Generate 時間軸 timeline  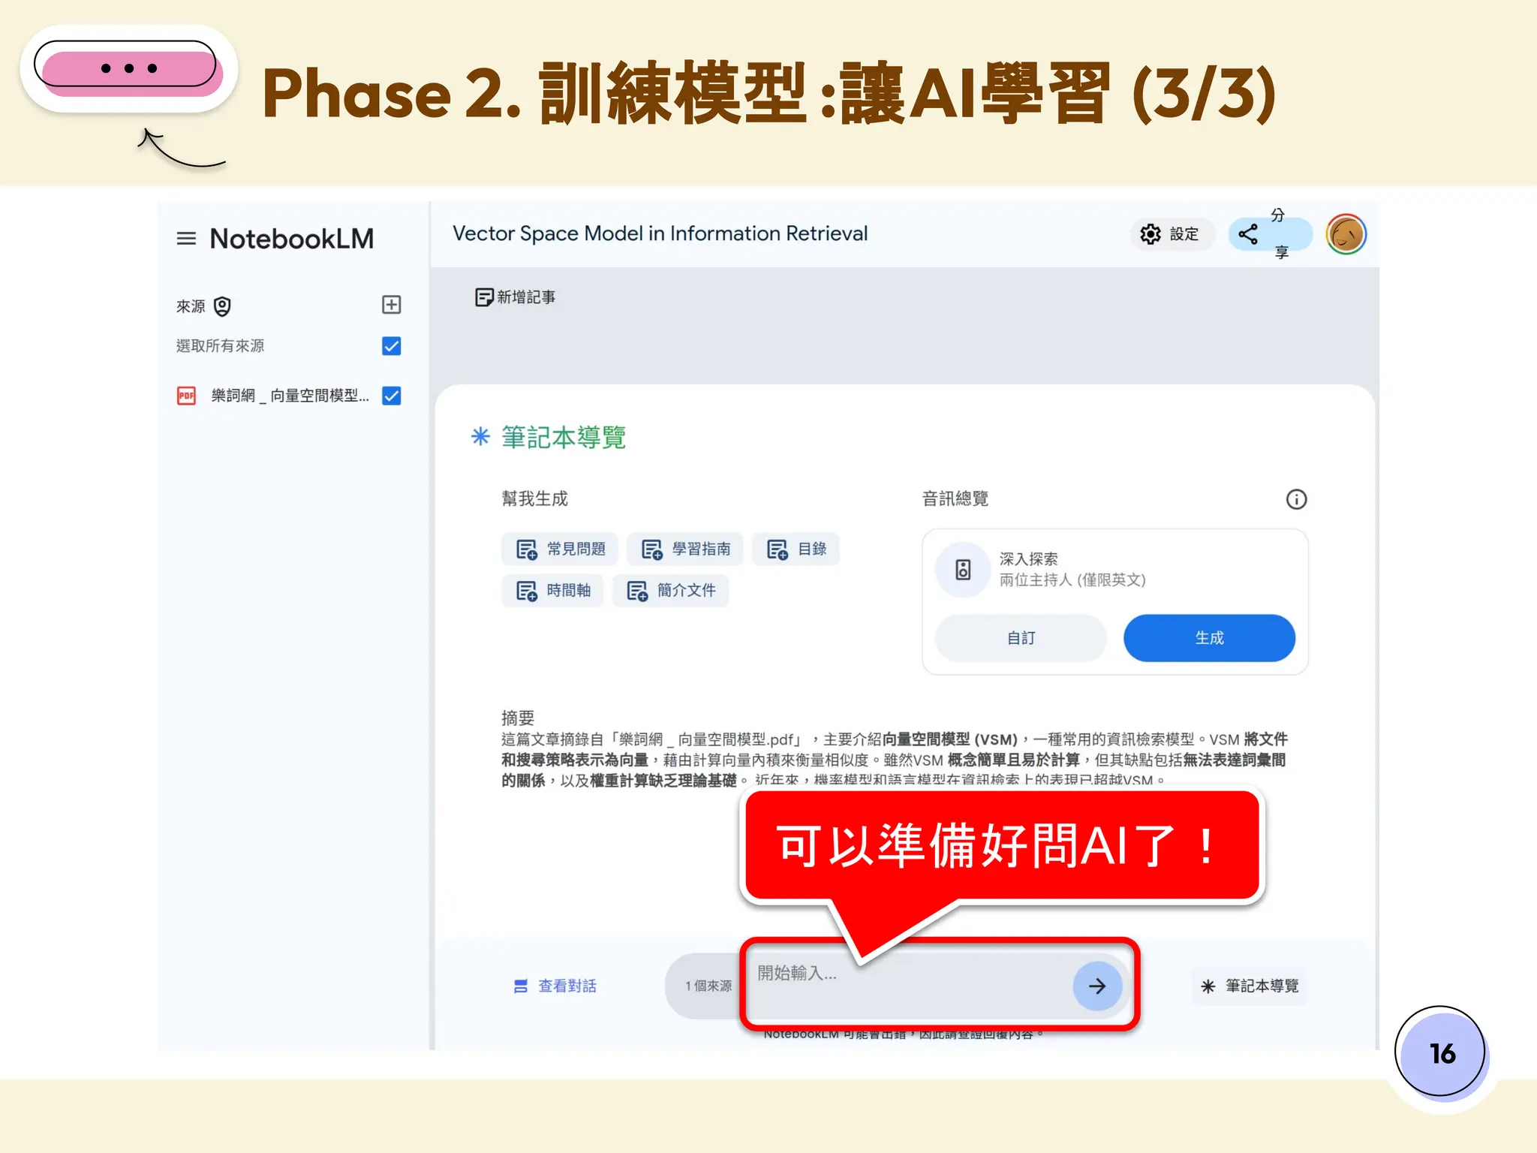click(552, 590)
